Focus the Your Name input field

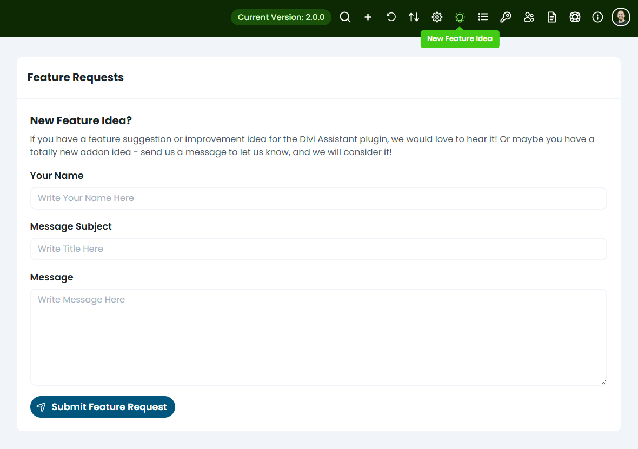point(318,198)
